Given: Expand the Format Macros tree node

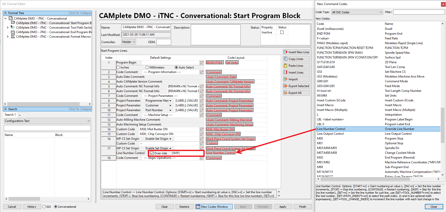Looking at the screenshot, I should pyautogui.click(x=8, y=37).
